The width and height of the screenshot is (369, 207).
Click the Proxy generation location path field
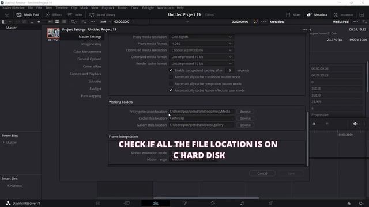(201, 112)
